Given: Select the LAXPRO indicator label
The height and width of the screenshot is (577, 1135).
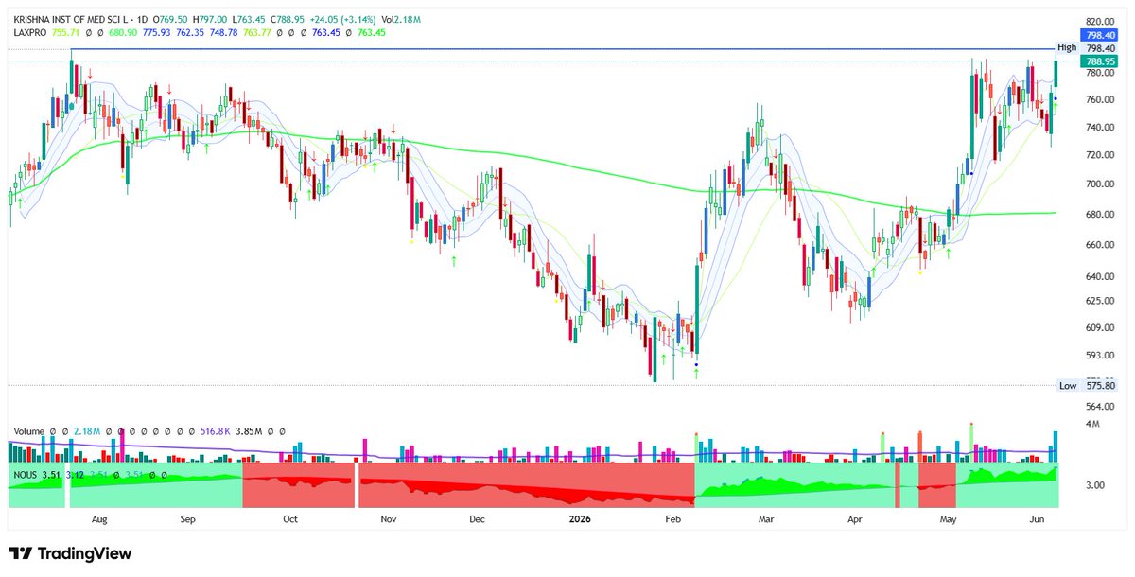Looking at the screenshot, I should click(x=31, y=32).
